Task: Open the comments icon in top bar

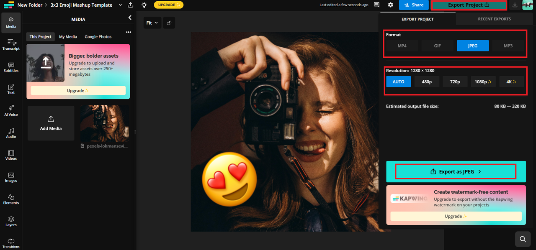Action: tap(376, 5)
